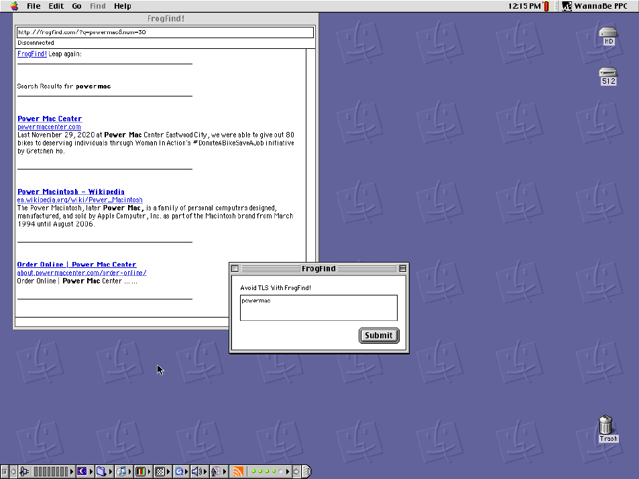Click the vertical scrollbar of the browser
Screen dimensions: 639x479
click(310, 155)
